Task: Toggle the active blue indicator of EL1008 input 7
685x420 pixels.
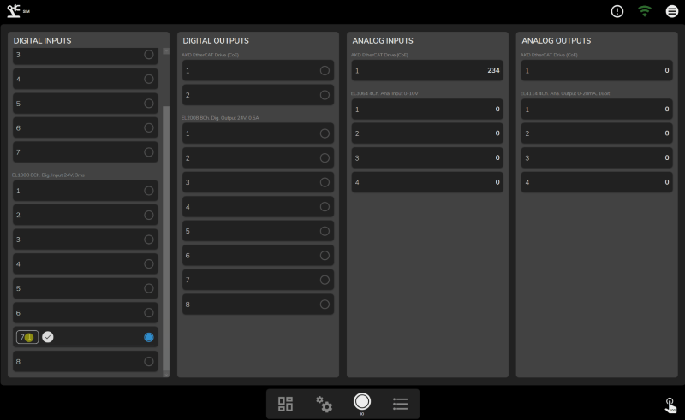Action: [x=148, y=337]
